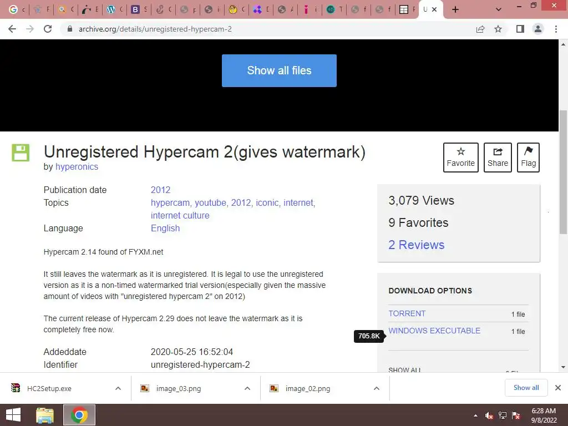Reload the archive.org page
This screenshot has width=568, height=426.
pos(48,29)
